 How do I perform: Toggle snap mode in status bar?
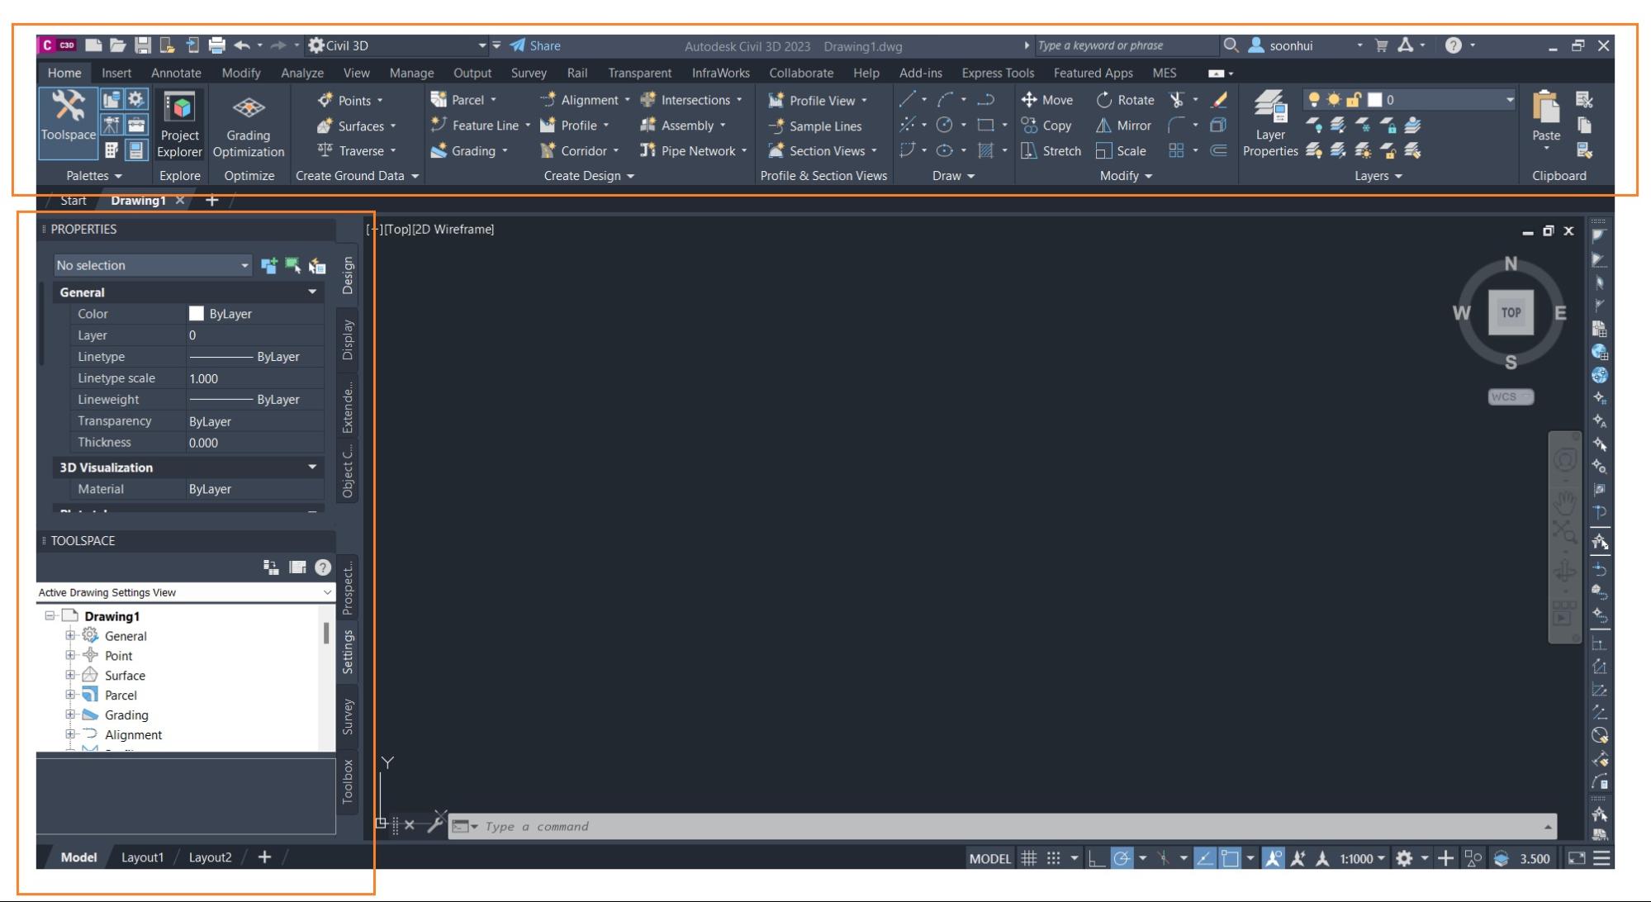click(x=1053, y=858)
